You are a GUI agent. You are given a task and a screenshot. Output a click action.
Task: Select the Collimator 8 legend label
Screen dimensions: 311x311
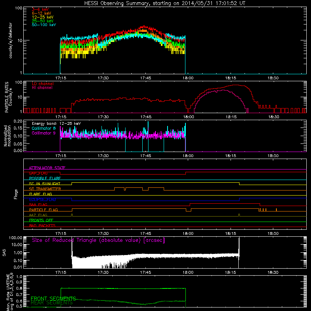44,128
